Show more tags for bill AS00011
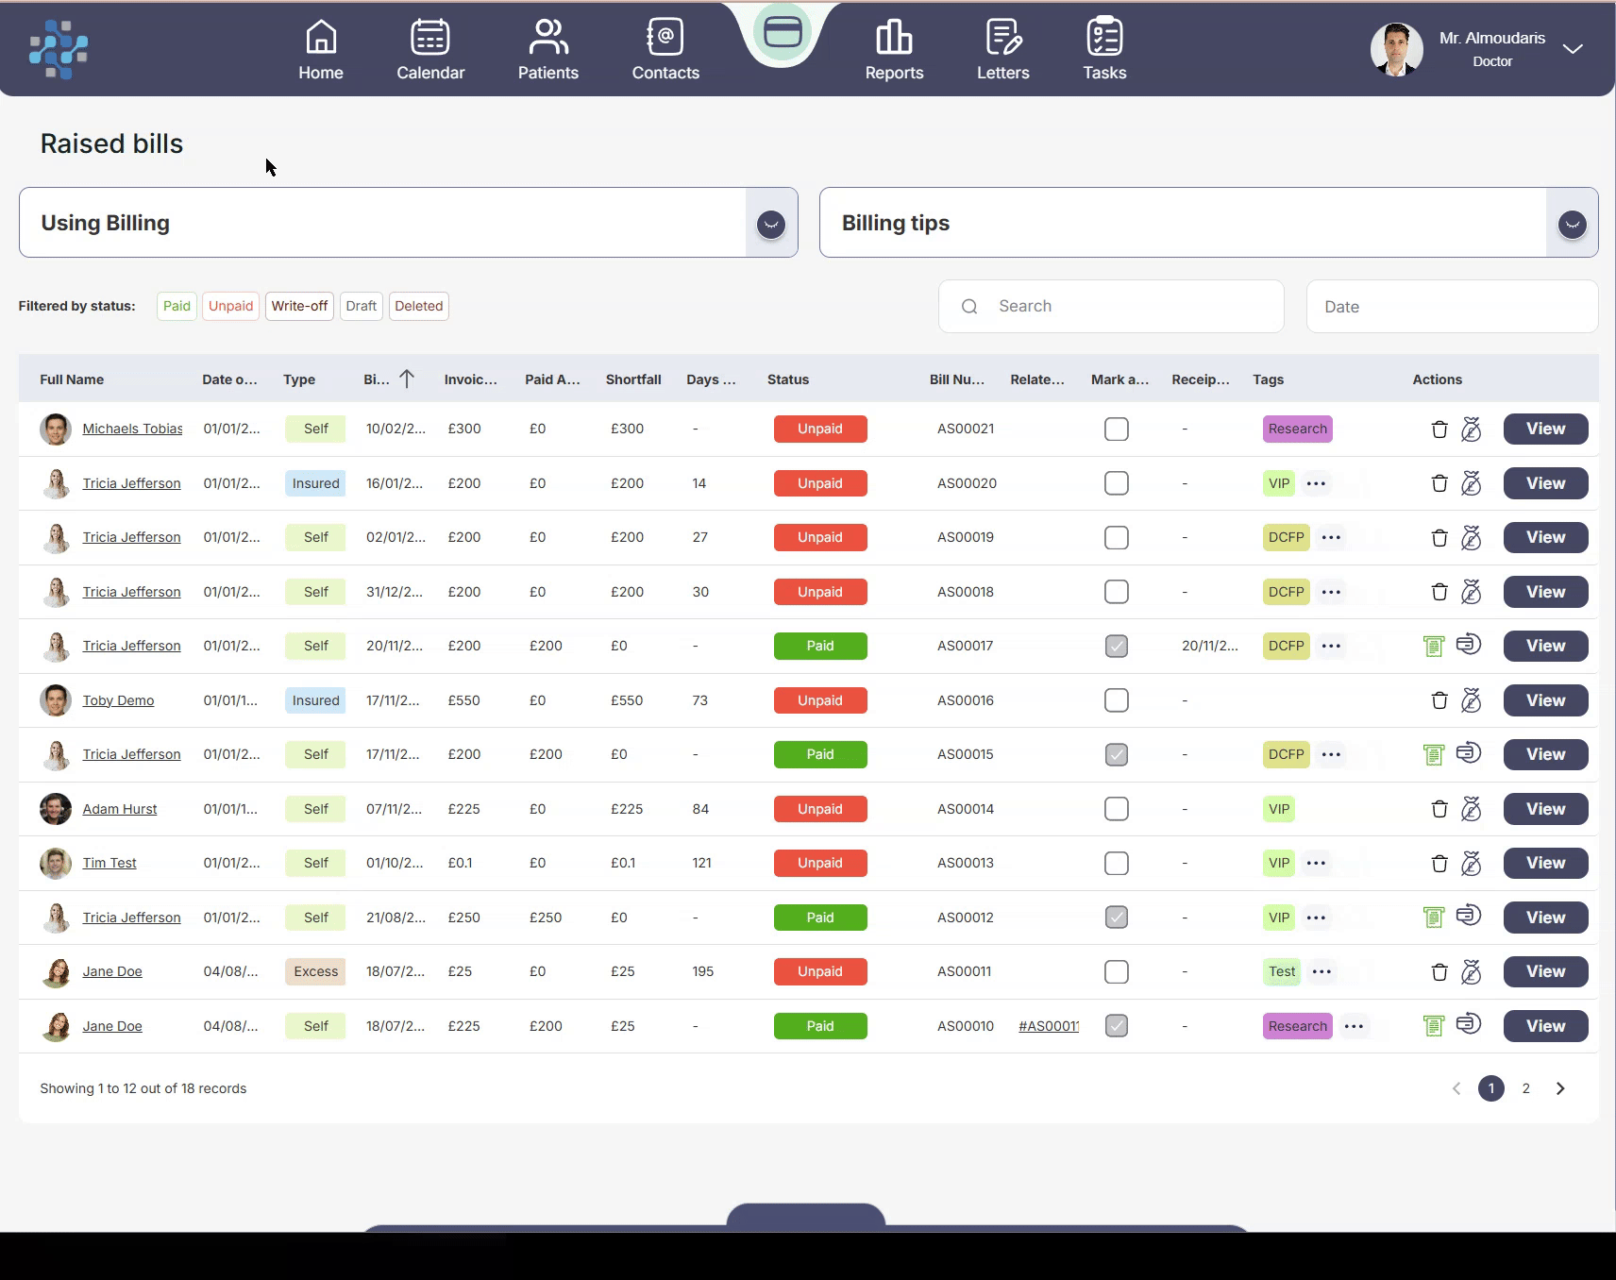 pyautogui.click(x=1321, y=971)
